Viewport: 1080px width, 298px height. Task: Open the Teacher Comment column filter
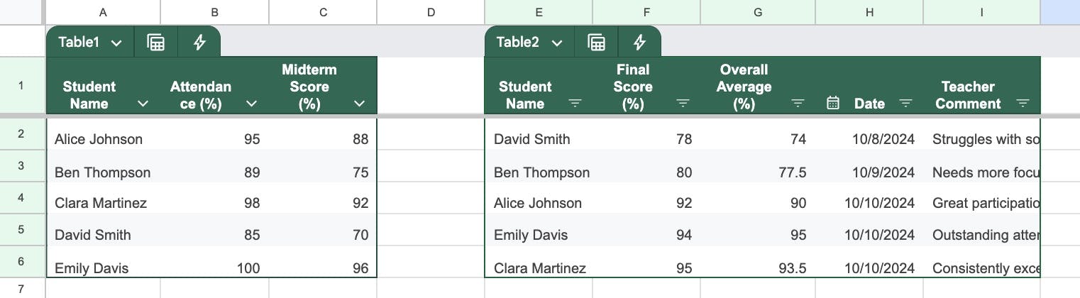(1022, 104)
